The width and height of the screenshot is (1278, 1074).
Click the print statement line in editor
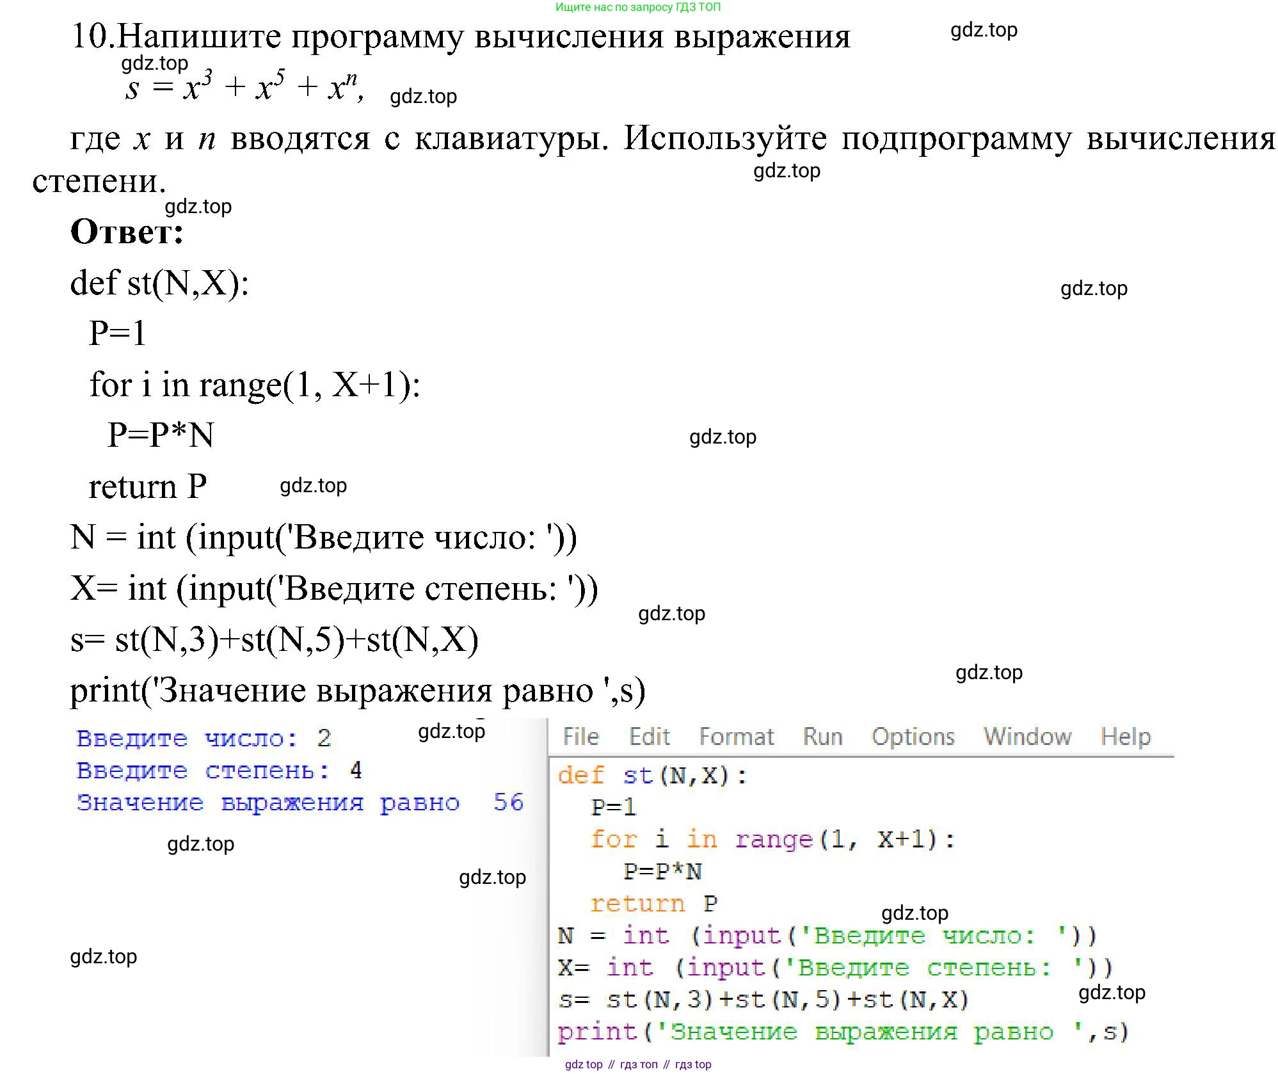pyautogui.click(x=843, y=1032)
